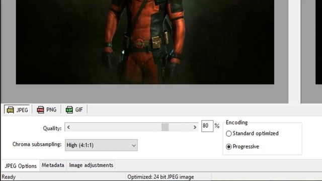
Task: Click the 'Chroma subsampling:' label
Action: [x=37, y=144]
